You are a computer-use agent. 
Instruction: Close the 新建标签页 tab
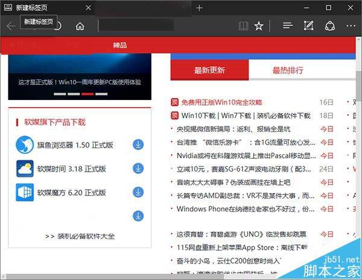(88, 8)
